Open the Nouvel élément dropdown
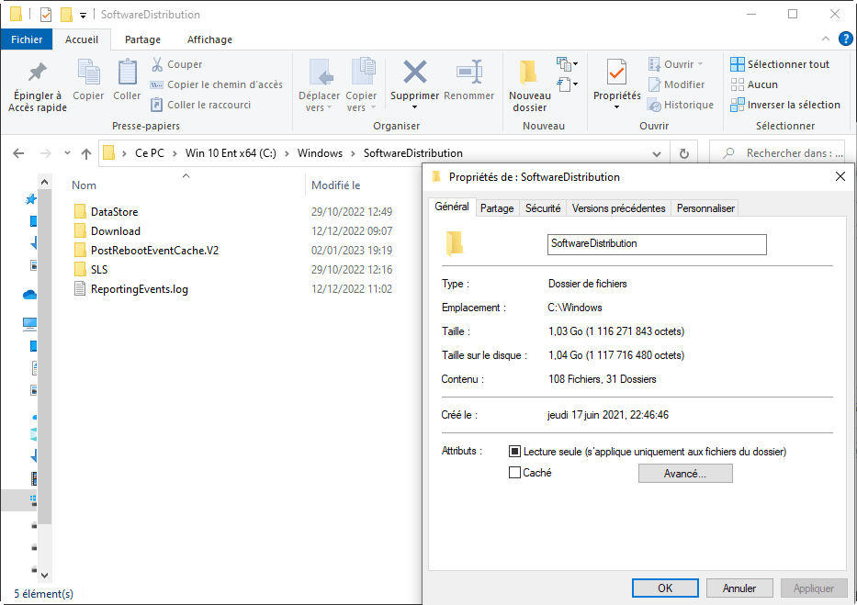Screen dimensions: 857x605 [568, 64]
